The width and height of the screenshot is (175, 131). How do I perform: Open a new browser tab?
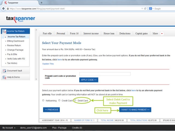pos(41,3)
